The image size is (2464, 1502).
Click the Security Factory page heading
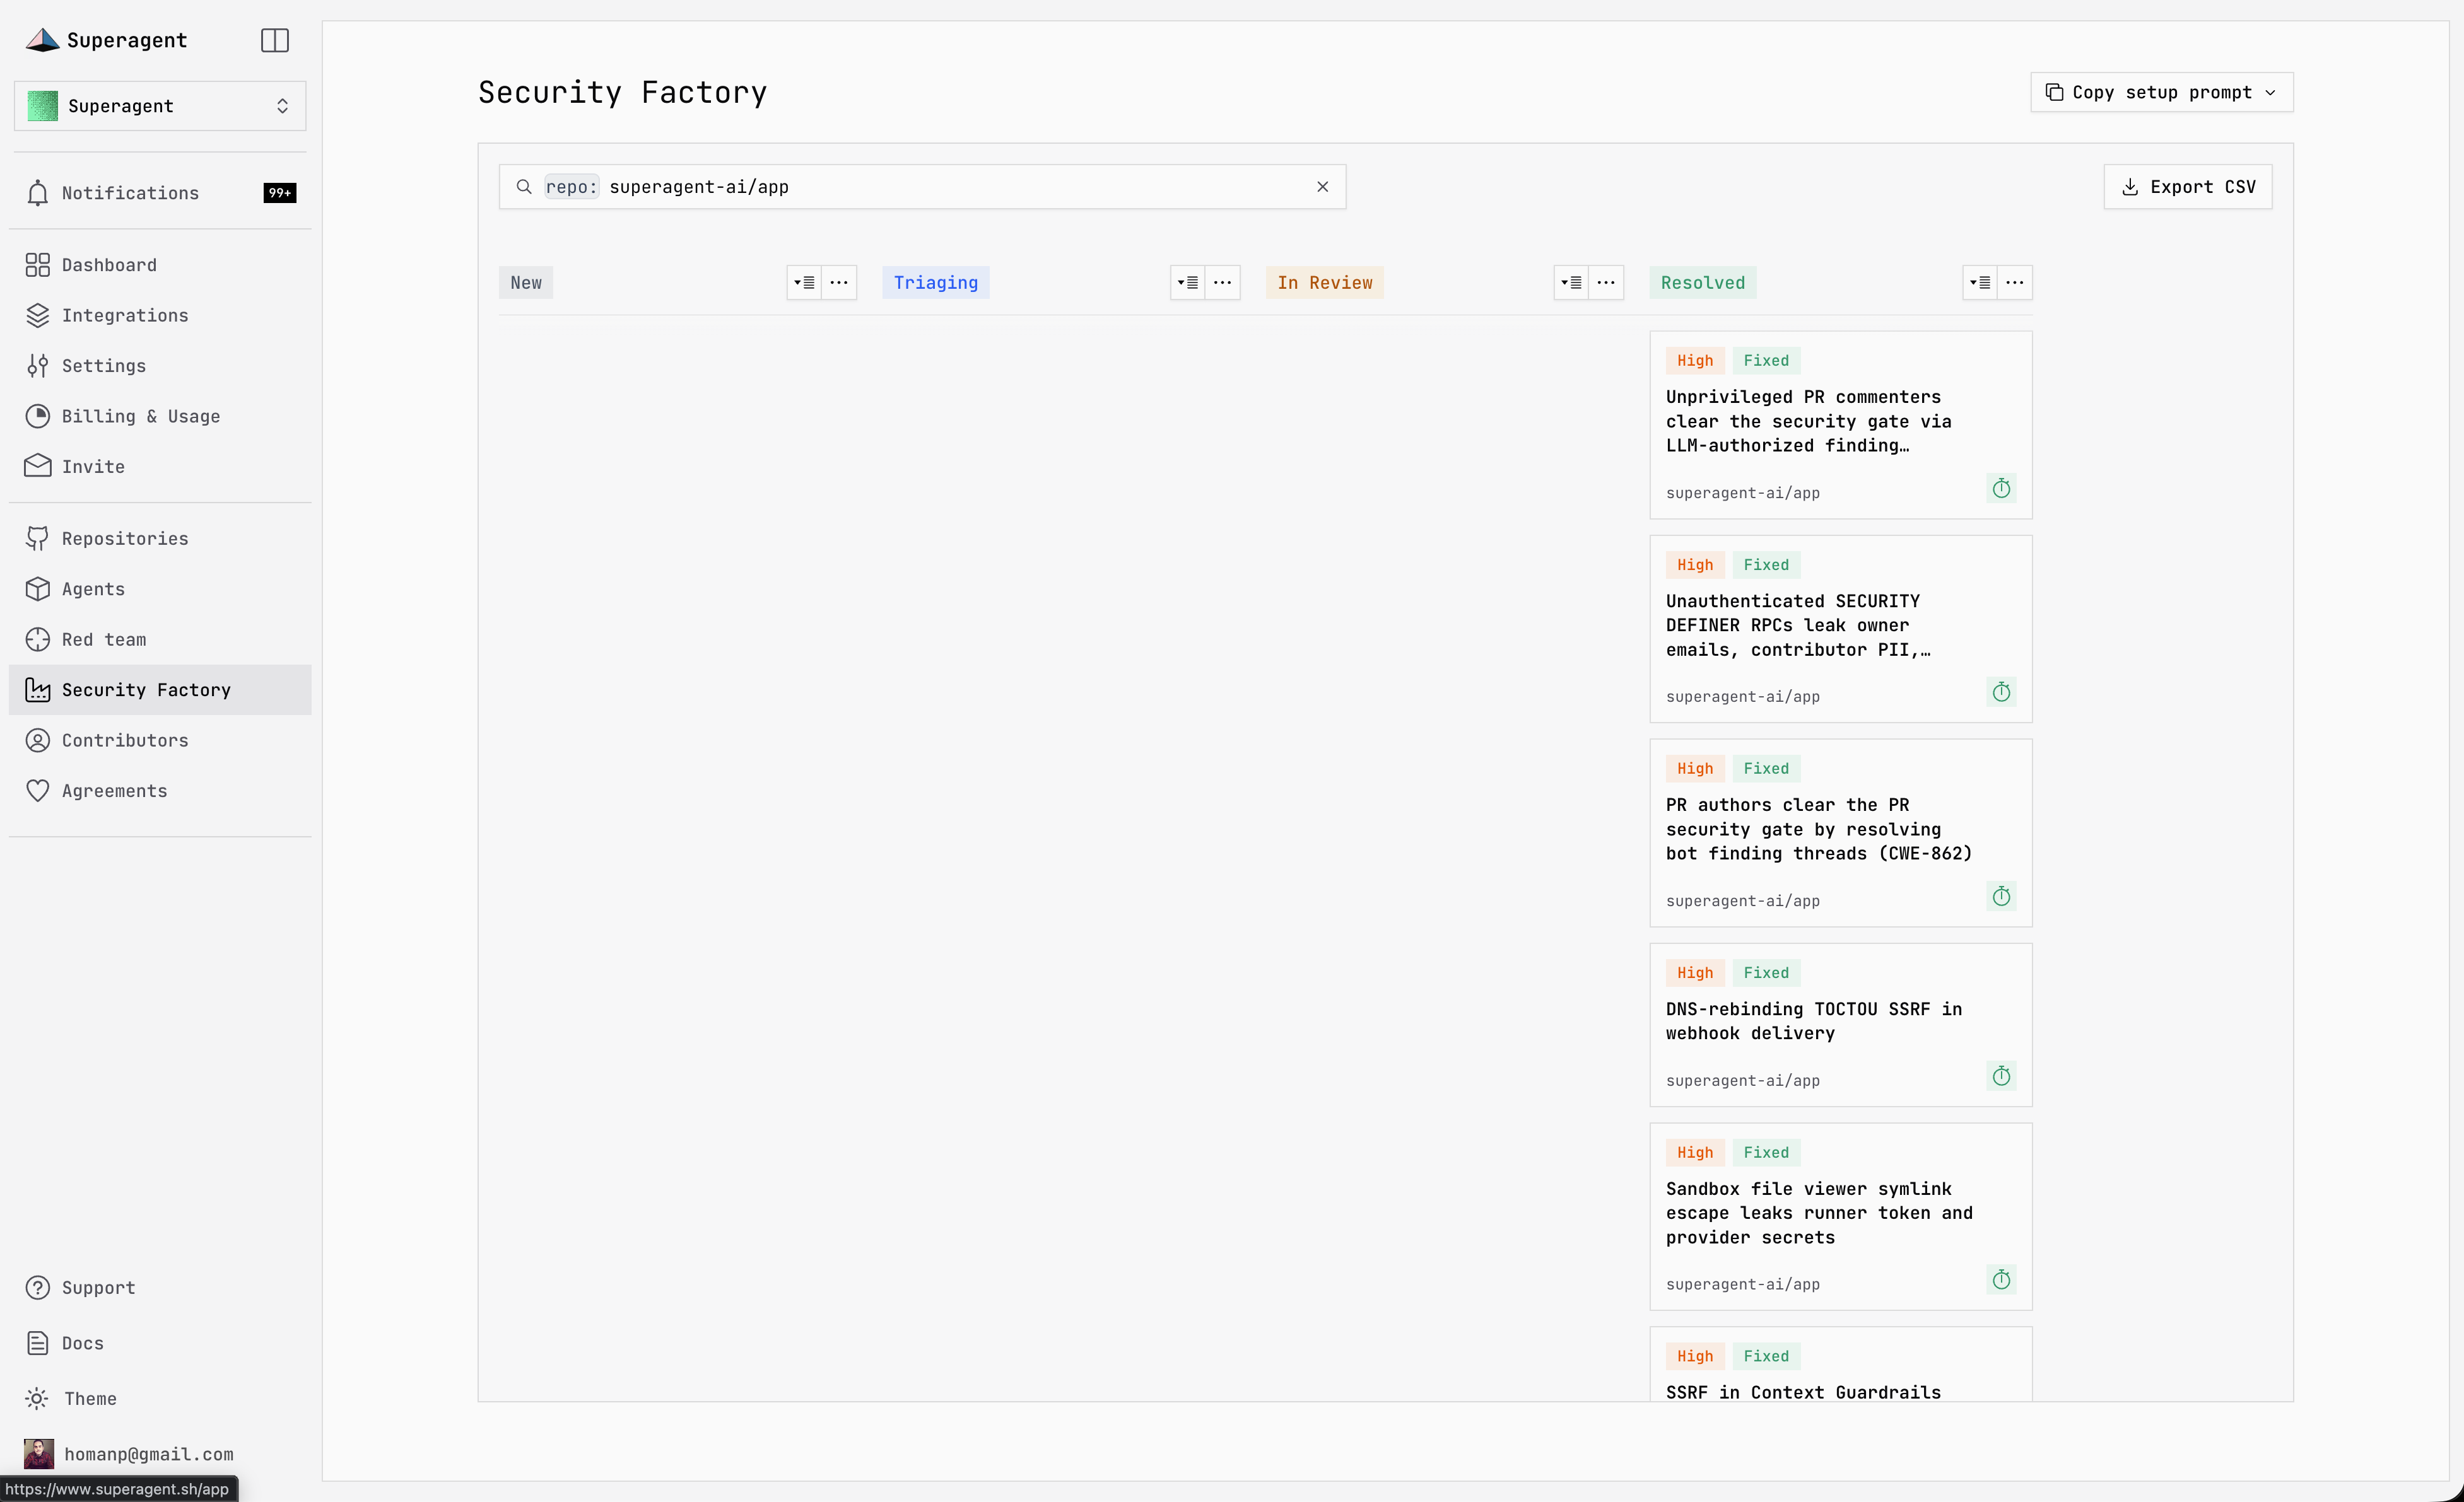pyautogui.click(x=622, y=92)
